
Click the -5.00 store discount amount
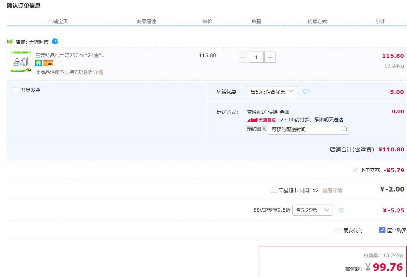[396, 92]
